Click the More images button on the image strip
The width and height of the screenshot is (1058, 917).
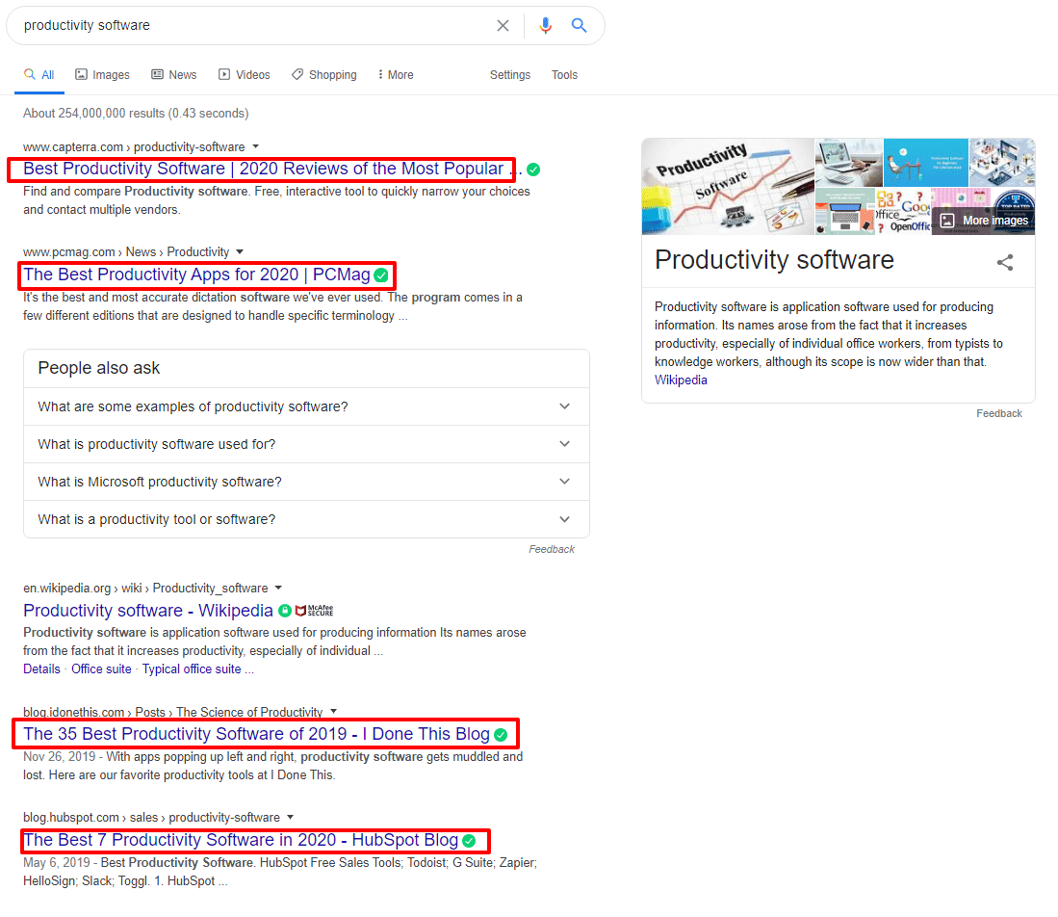(985, 221)
